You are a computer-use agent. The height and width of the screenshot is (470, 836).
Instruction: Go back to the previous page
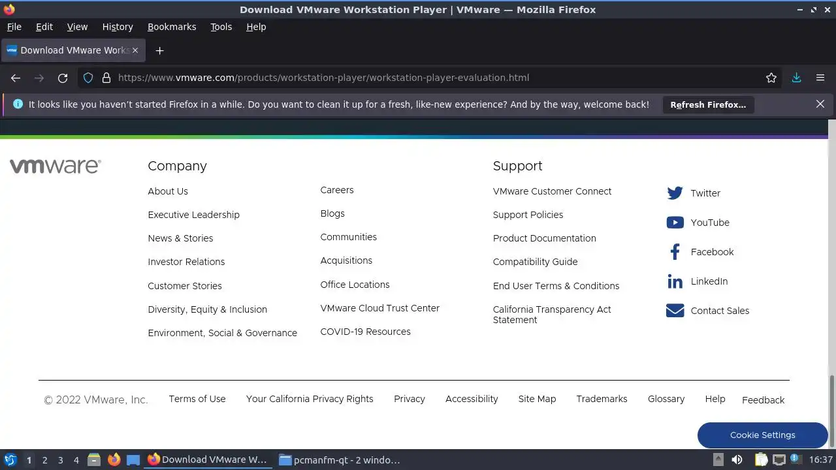16,78
